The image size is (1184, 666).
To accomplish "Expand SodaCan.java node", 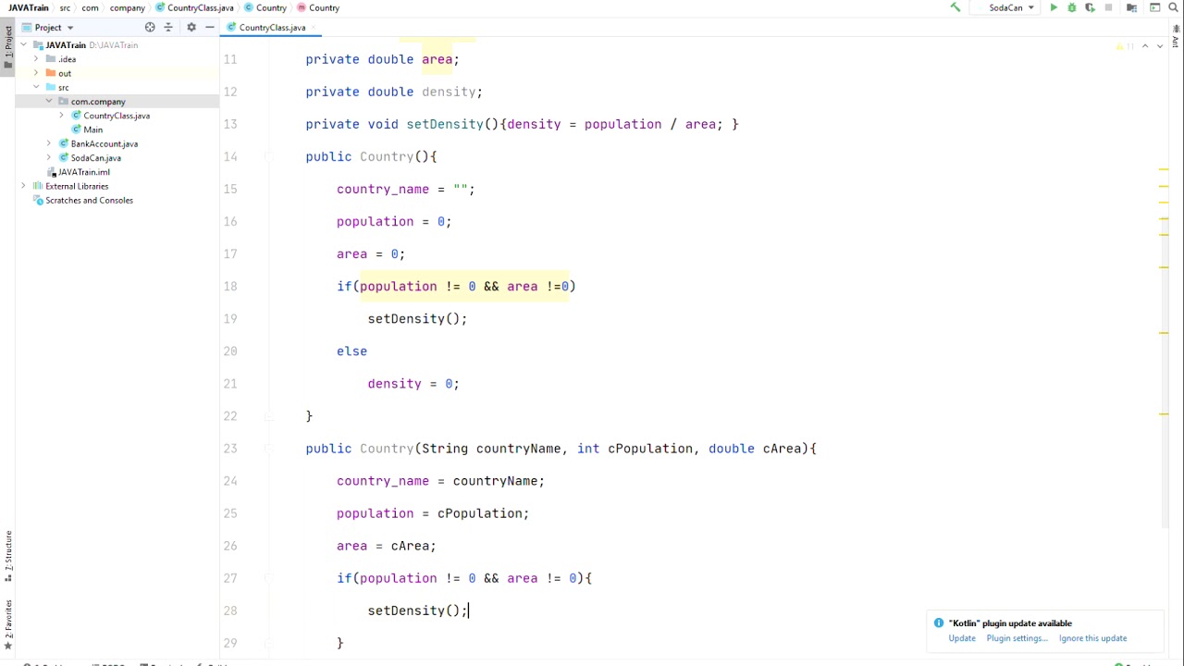I will point(49,158).
